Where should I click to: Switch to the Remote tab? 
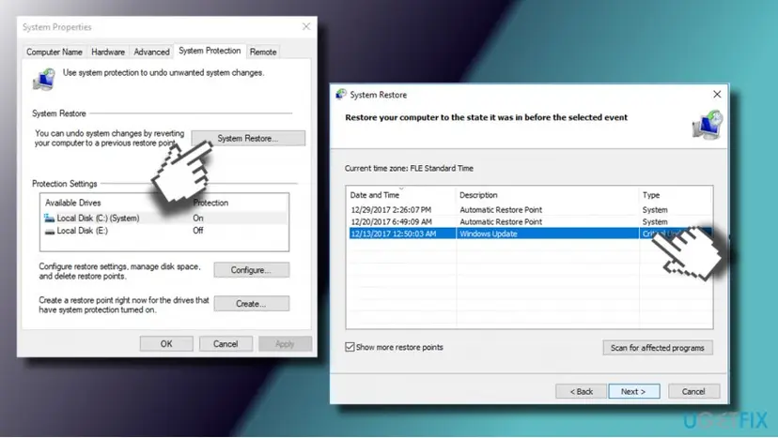[262, 52]
